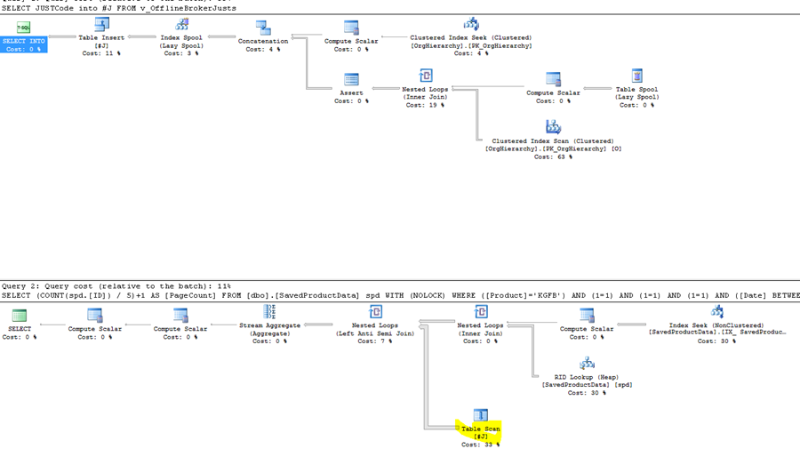Click 'Cost: 7 %' under Left Anti Semi Join

click(375, 341)
